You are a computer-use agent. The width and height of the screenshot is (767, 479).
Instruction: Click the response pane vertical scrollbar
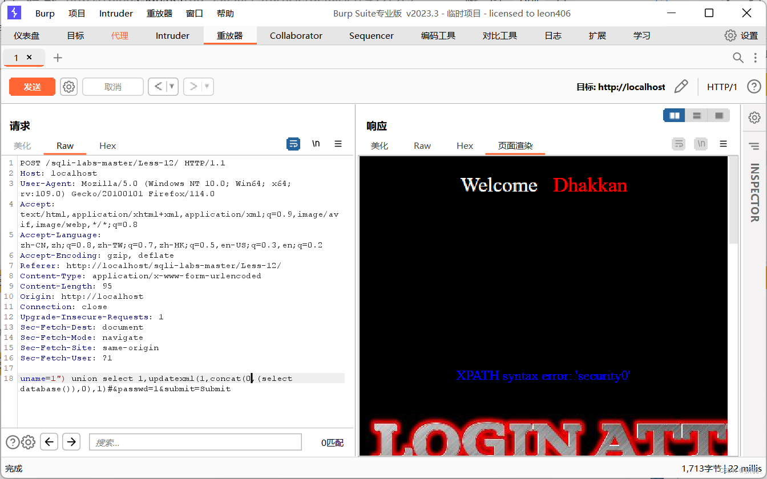(x=733, y=200)
